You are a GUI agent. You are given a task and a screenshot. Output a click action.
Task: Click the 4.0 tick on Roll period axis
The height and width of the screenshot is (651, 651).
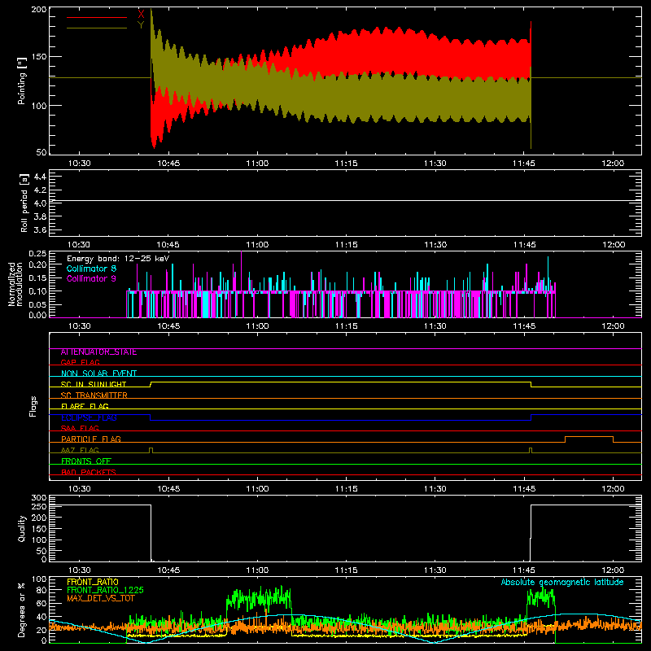[40, 203]
